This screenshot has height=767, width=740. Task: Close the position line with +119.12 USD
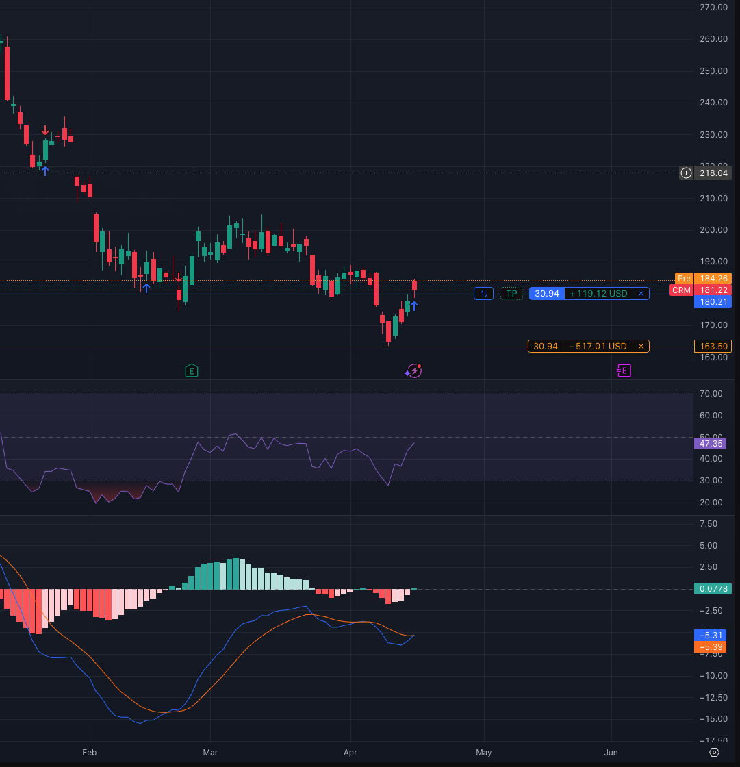click(x=641, y=294)
